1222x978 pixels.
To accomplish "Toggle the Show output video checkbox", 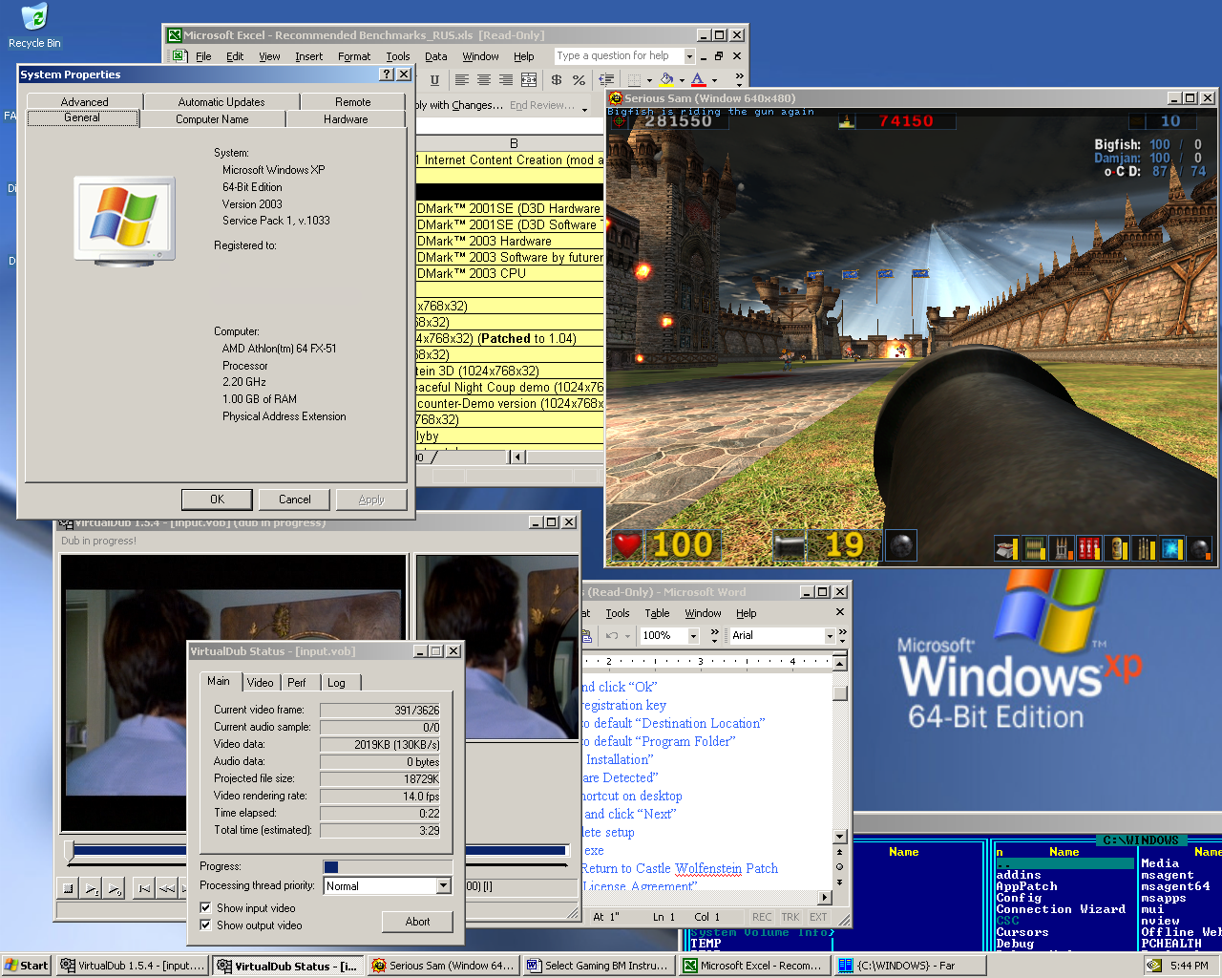I will (205, 925).
